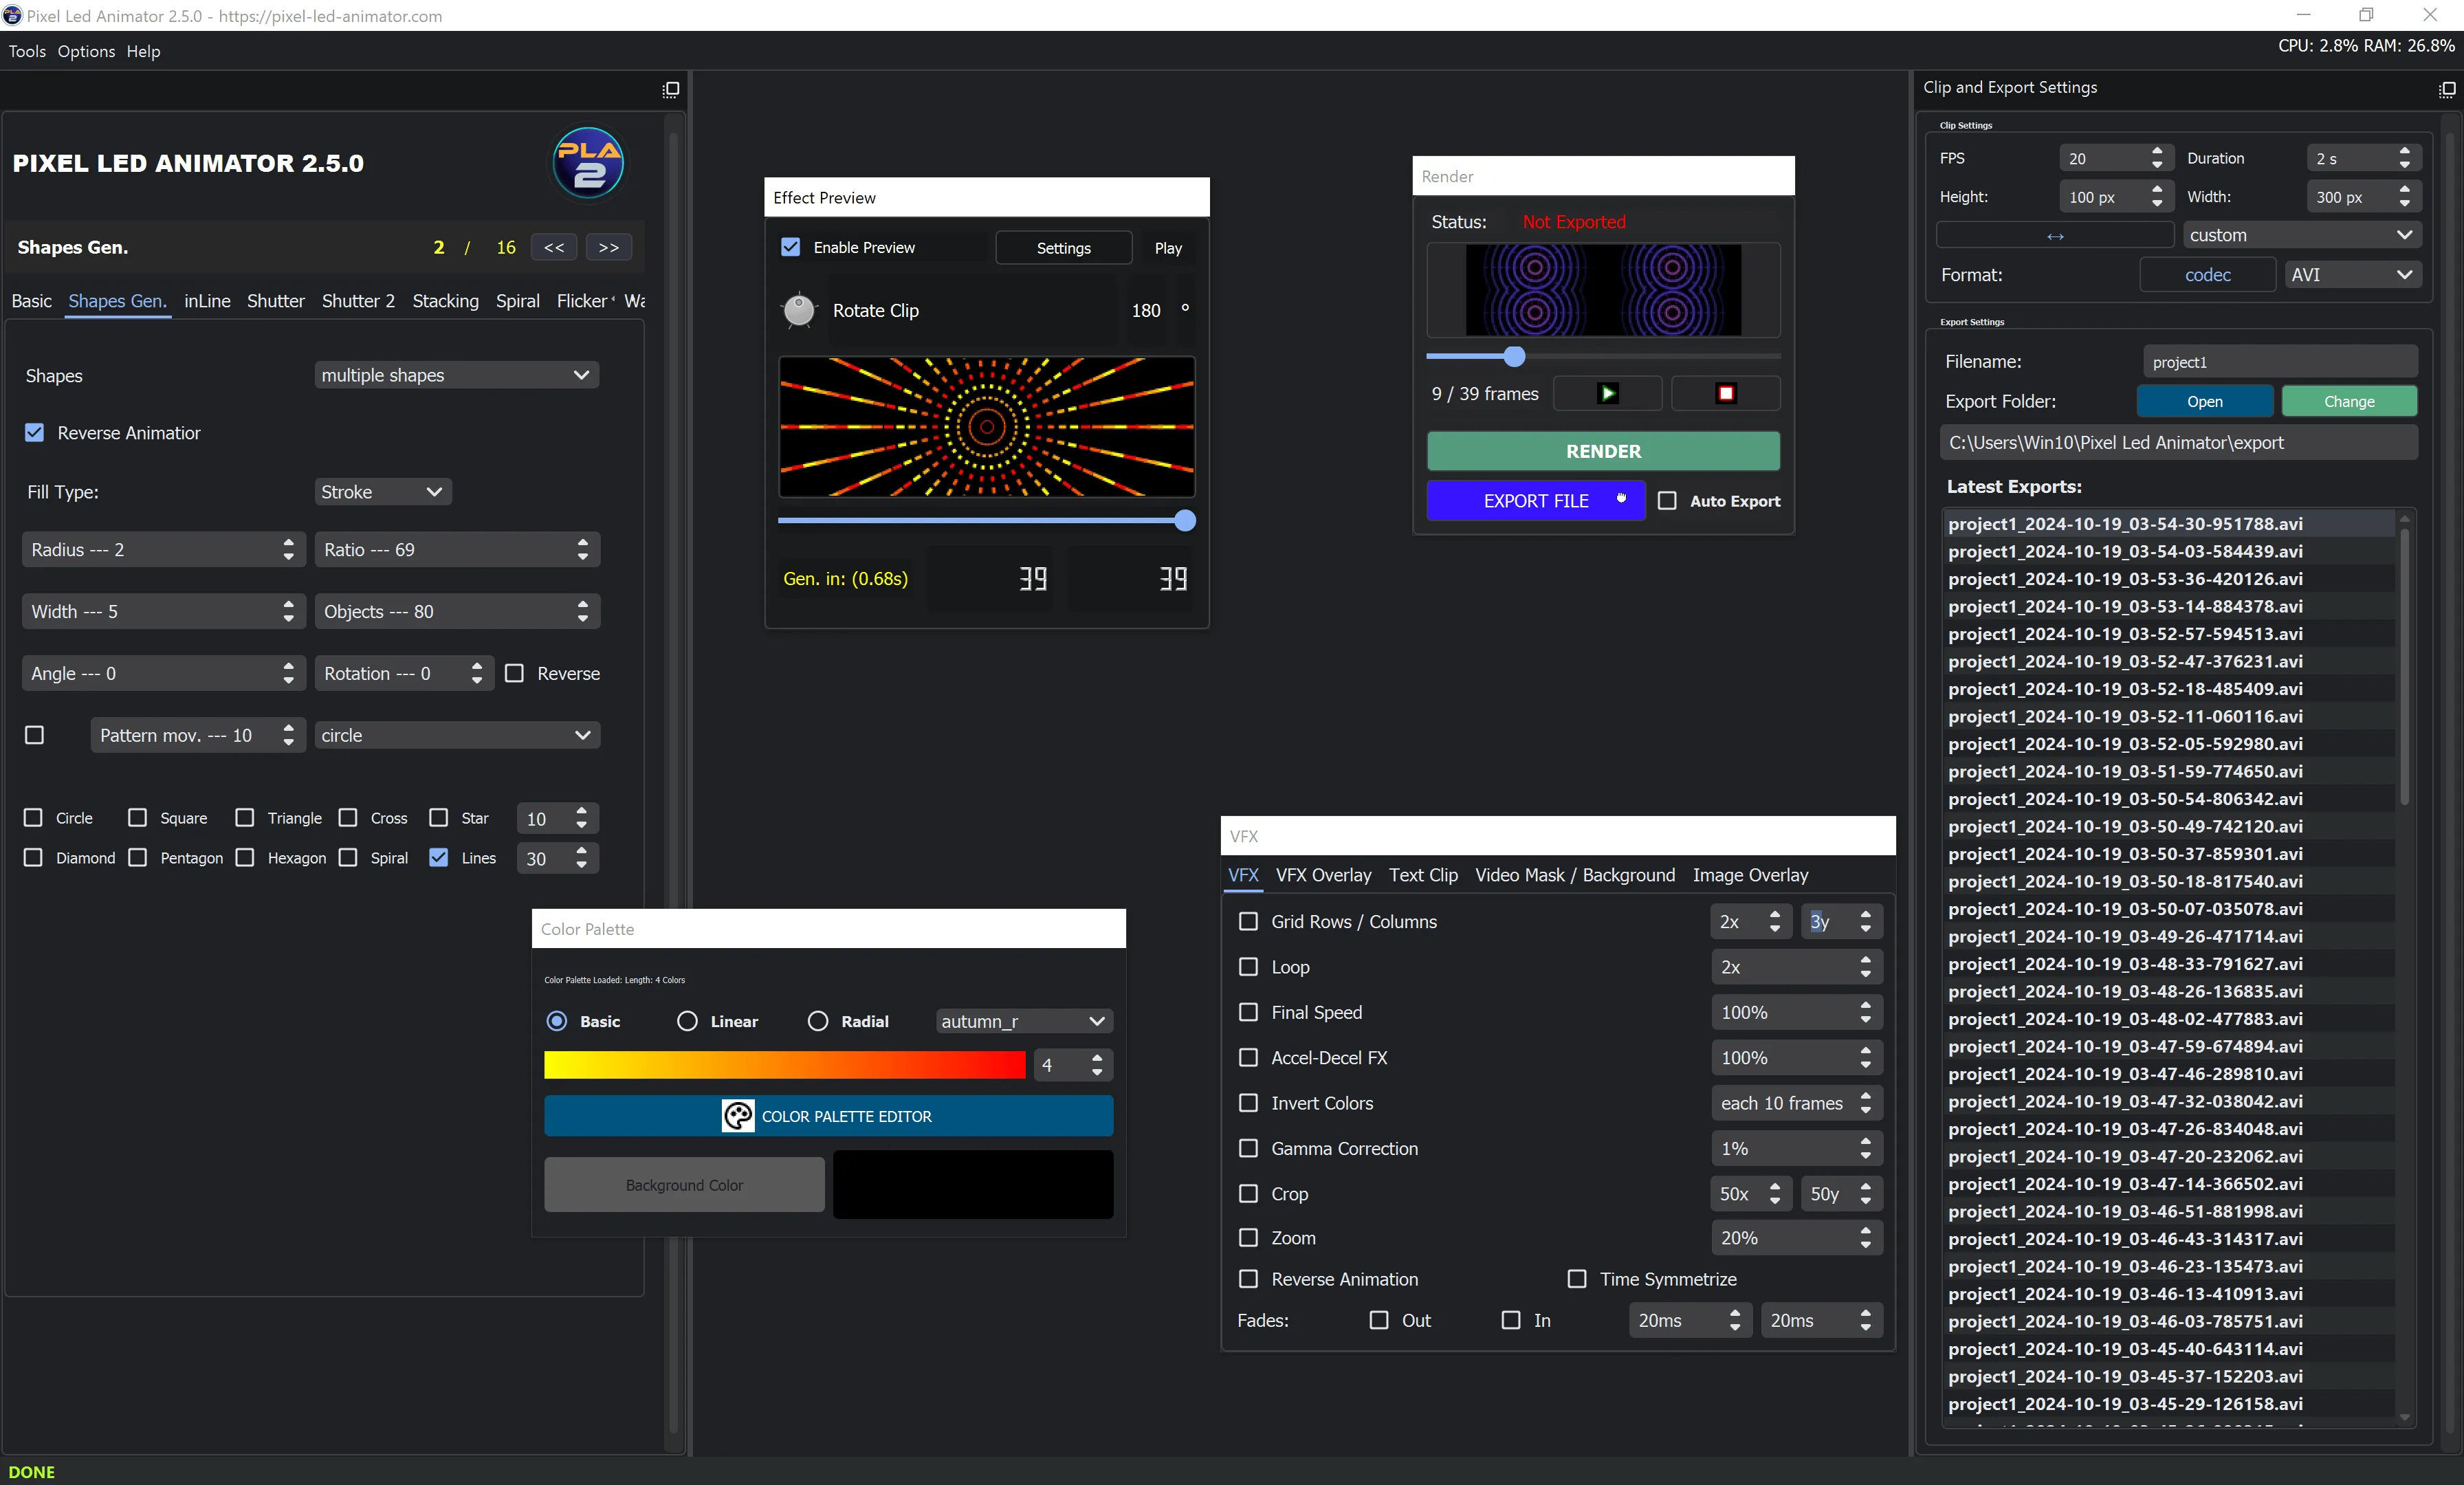Increase the Ratio stepper value
The height and width of the screenshot is (1485, 2464).
coord(583,542)
